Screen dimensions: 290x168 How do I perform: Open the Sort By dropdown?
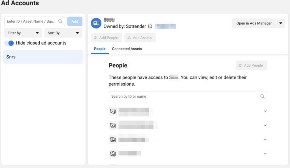point(63,33)
